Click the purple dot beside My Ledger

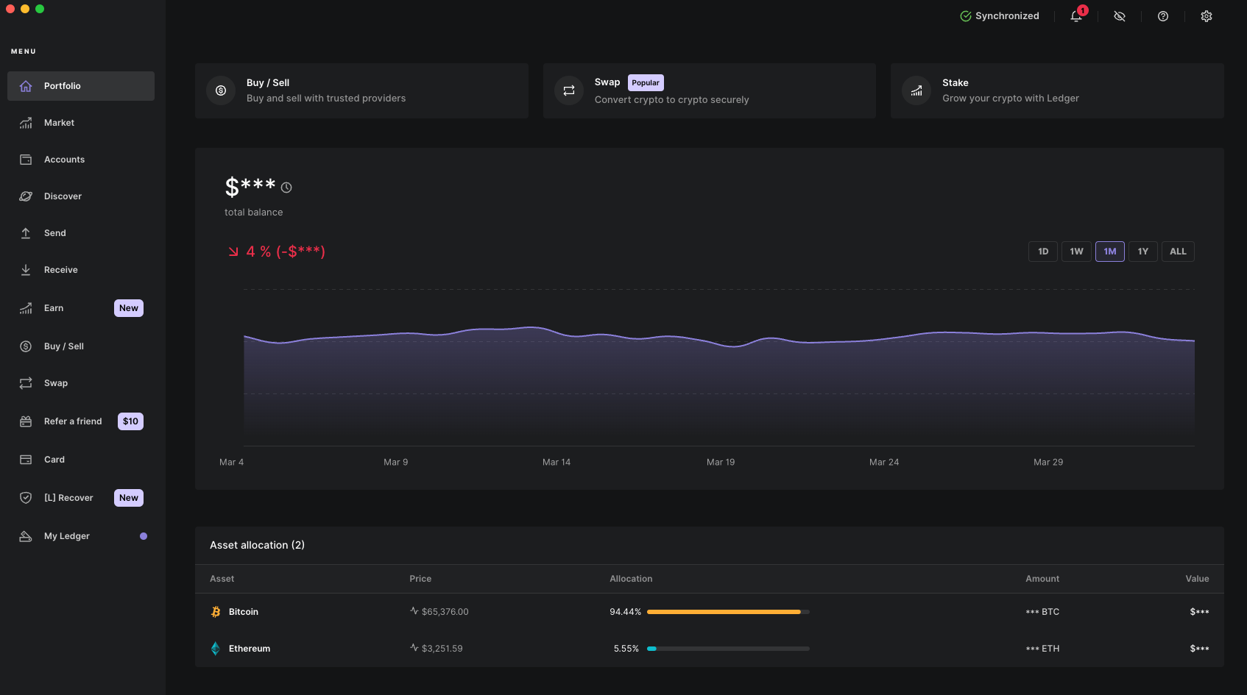(144, 536)
